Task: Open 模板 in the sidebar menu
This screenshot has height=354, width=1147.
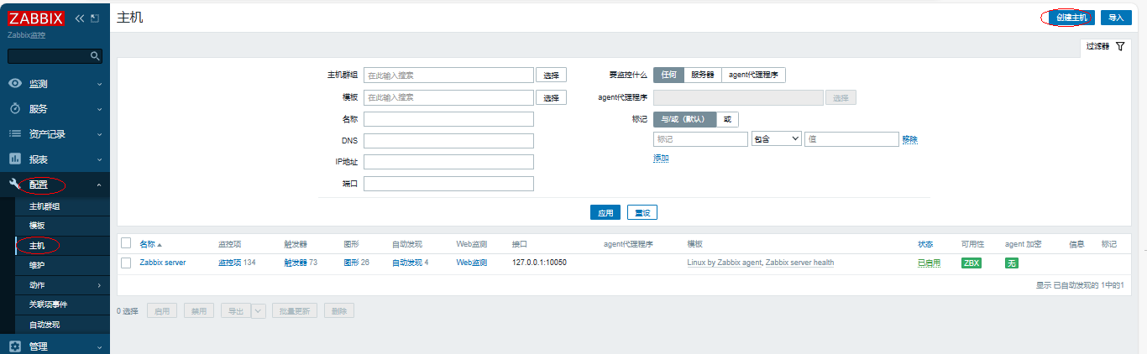Action: [37, 226]
